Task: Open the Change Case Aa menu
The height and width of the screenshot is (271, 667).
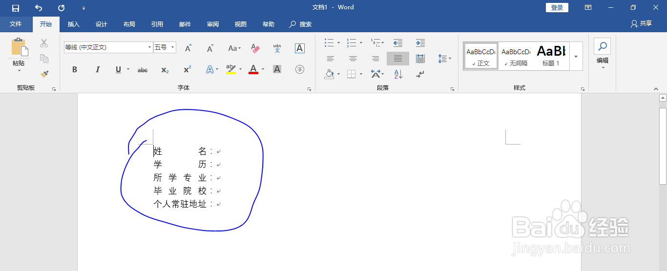Action: 234,48
